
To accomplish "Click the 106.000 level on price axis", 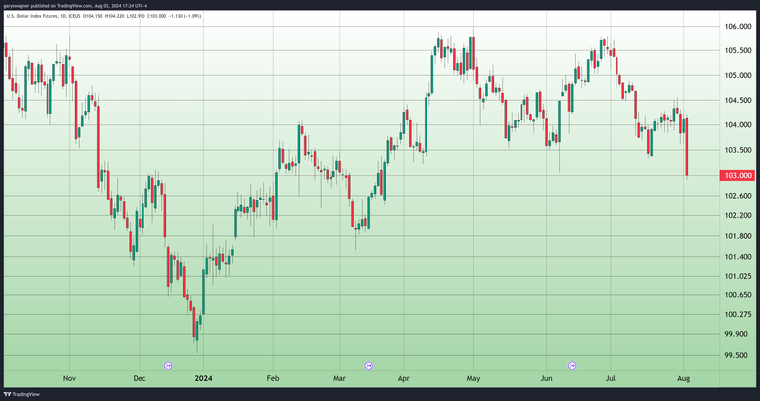I will click(738, 27).
